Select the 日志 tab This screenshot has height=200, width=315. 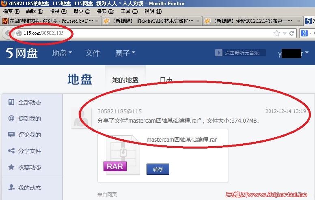coord(166,80)
